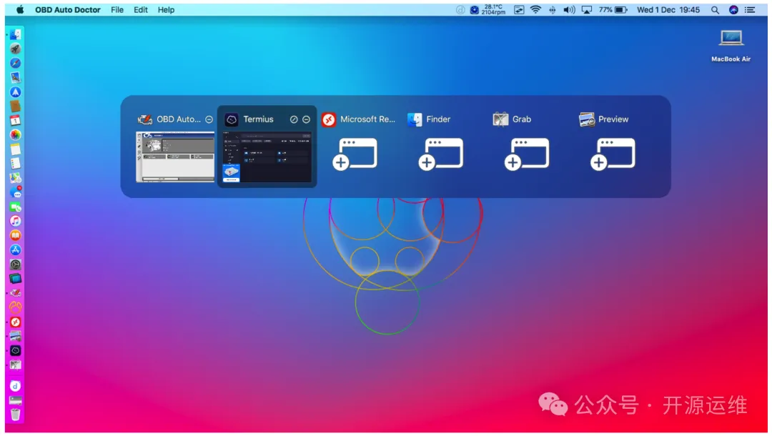Open the Apple menu
The height and width of the screenshot is (436, 772).
20,10
